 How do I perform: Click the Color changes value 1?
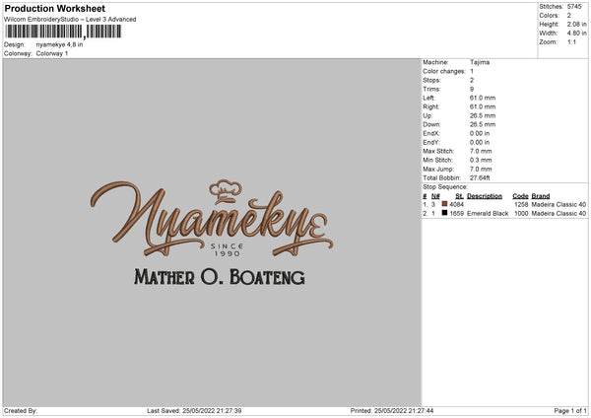click(472, 71)
